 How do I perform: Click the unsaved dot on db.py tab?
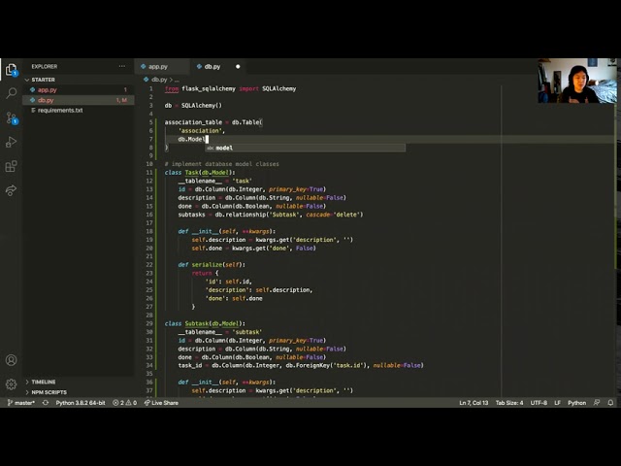(238, 67)
